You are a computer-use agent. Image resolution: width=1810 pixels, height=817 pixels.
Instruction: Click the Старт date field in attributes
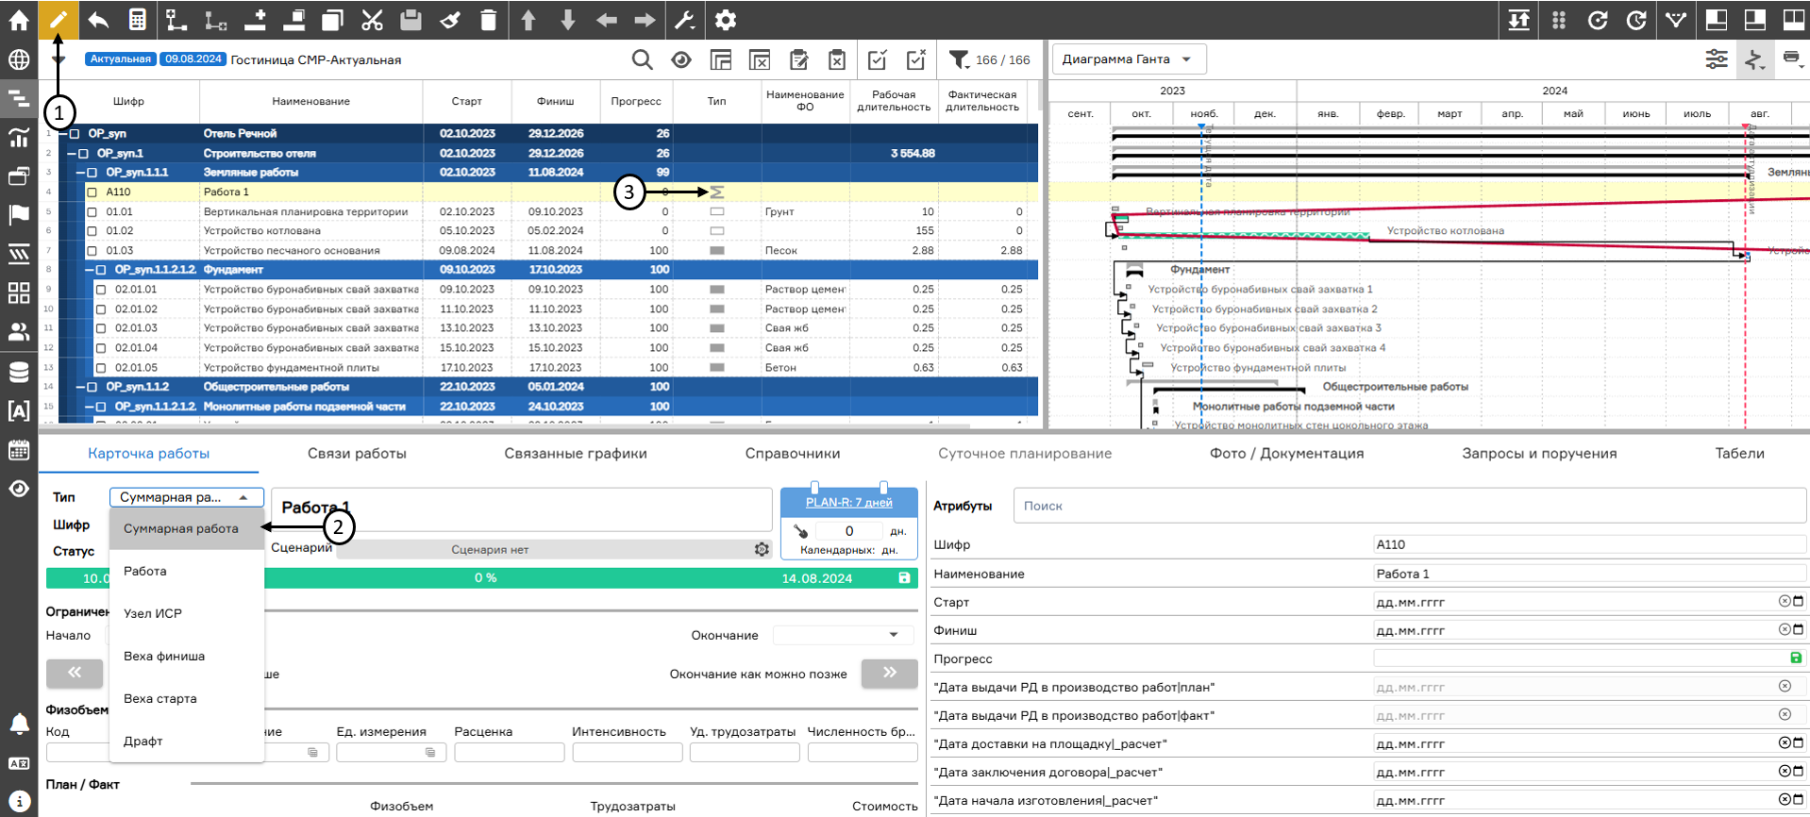(x=1589, y=602)
